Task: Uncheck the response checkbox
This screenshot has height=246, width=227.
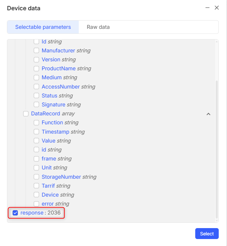Action: [x=15, y=213]
